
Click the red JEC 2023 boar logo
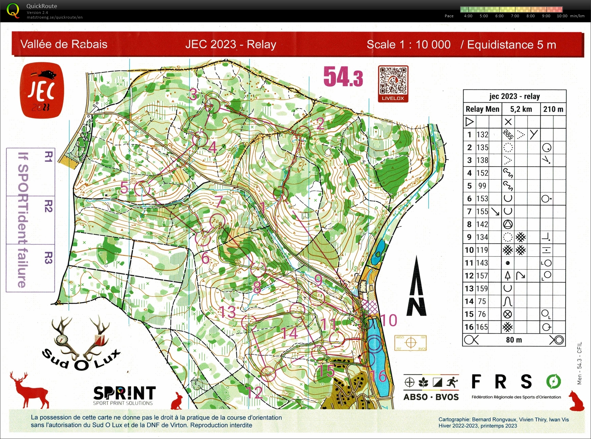click(x=42, y=91)
